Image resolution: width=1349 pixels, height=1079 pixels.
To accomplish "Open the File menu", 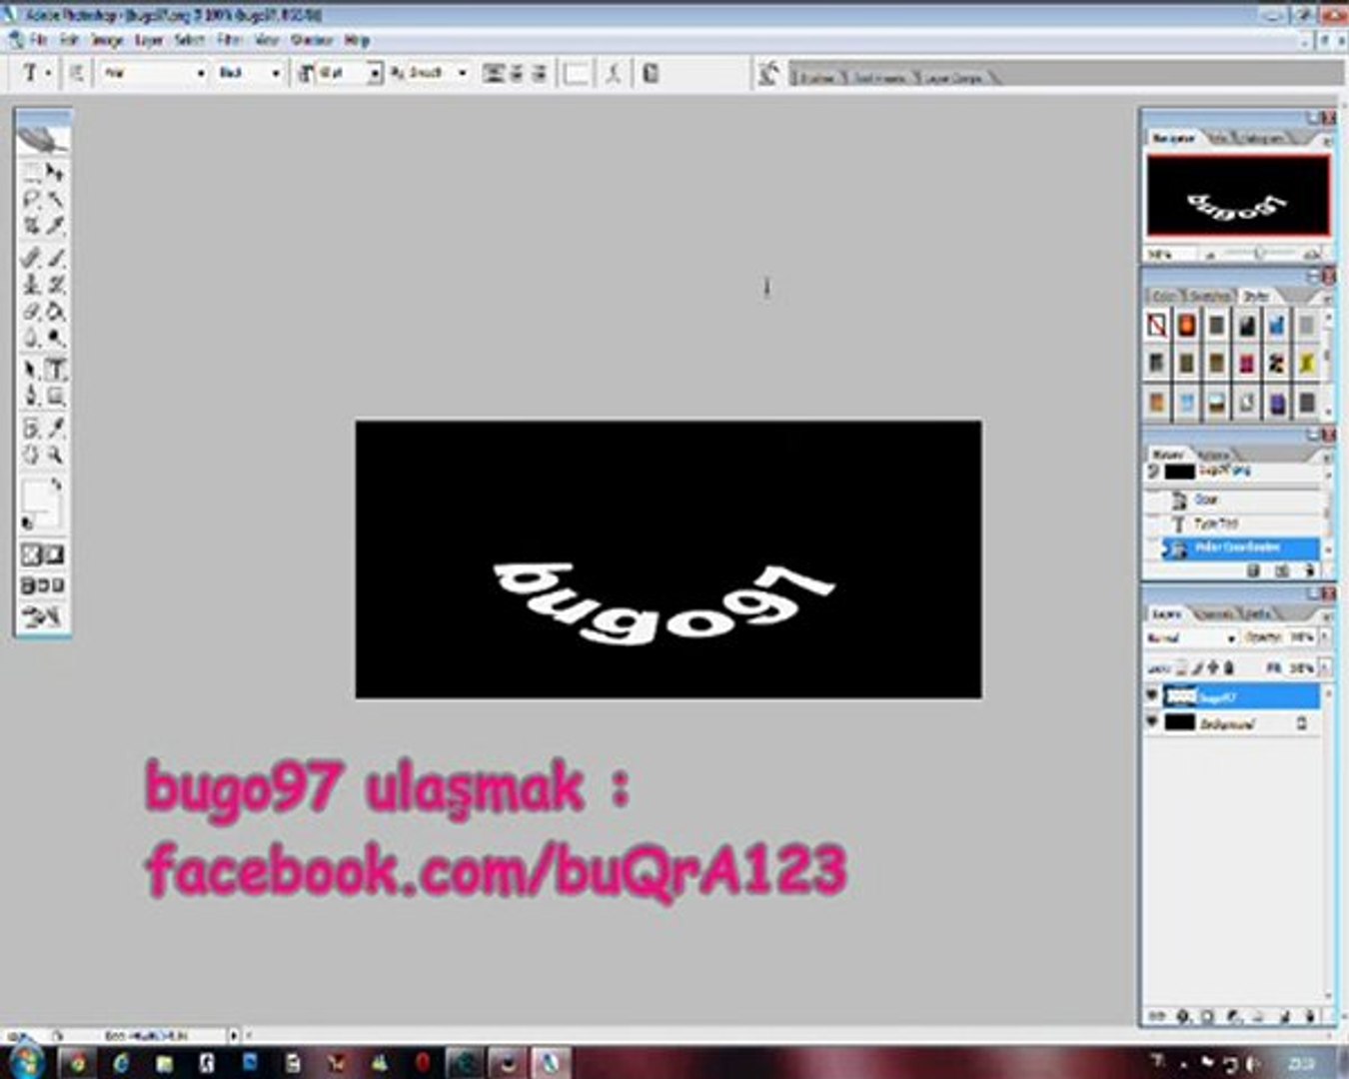I will click(x=38, y=40).
